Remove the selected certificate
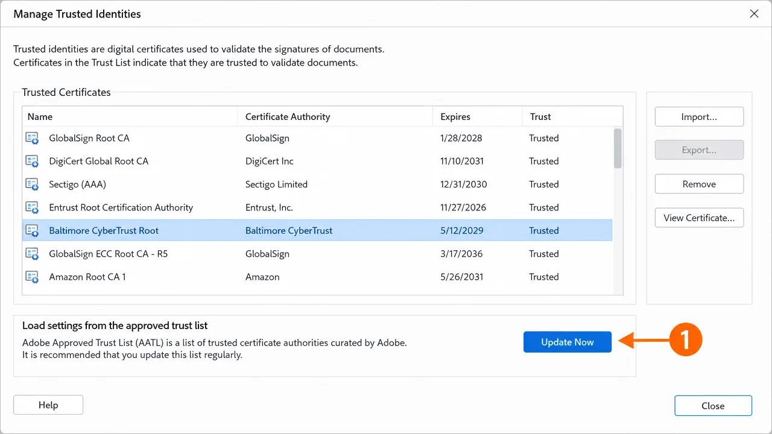The image size is (772, 434). click(x=699, y=184)
